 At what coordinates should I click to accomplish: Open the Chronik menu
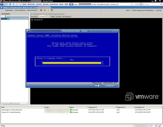pyautogui.click(x=46, y=4)
